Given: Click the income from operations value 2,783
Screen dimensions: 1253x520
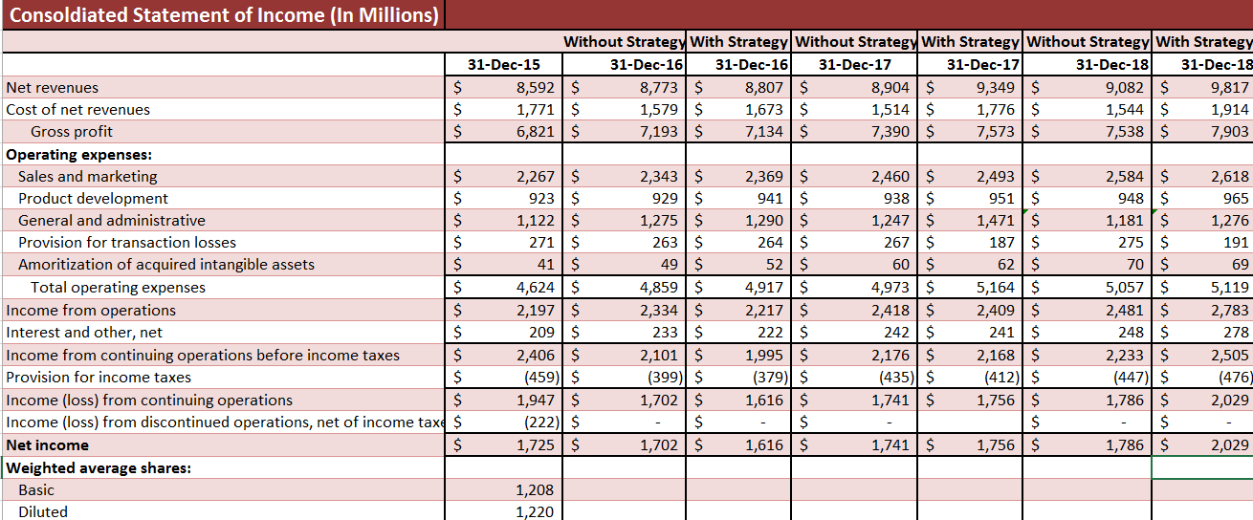Looking at the screenshot, I should point(1229,310).
